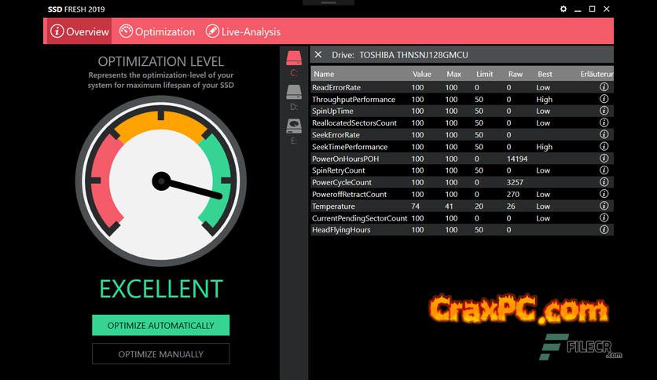The height and width of the screenshot is (380, 657).
Task: Click Temperature value 74
Action: [415, 206]
